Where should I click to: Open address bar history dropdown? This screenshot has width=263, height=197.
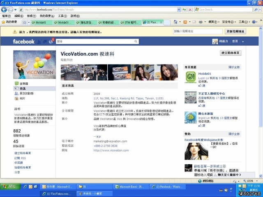click(x=179, y=9)
